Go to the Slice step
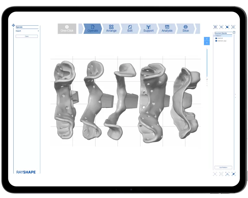Image resolution: width=248 pixels, height=198 pixels. click(185, 29)
